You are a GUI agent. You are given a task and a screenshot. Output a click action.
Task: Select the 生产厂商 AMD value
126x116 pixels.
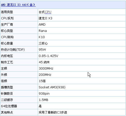coord(42,24)
